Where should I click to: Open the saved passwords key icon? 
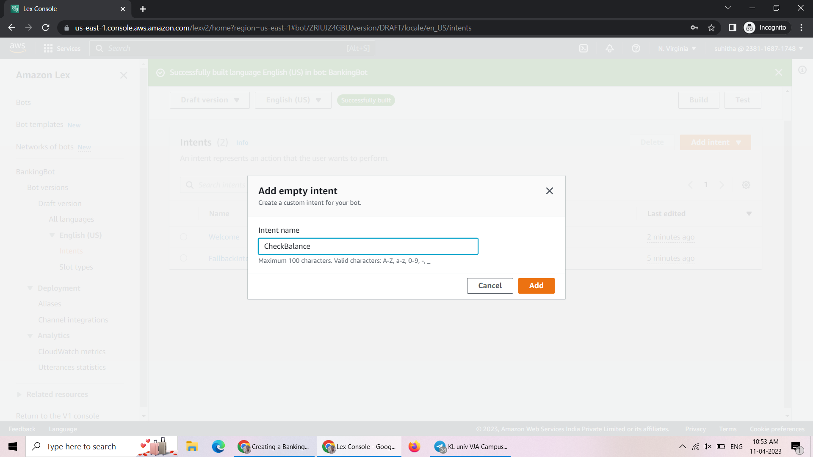pyautogui.click(x=694, y=28)
